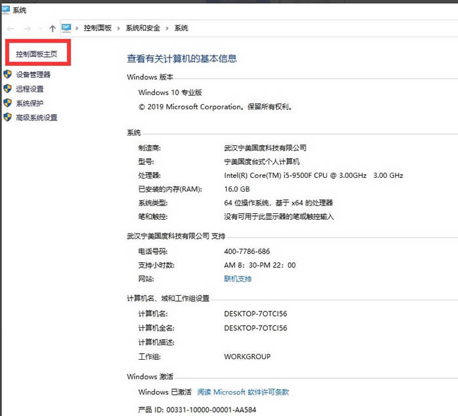Click the system icon in the title bar
Screen dimensions: 458x416
(x=6, y=10)
